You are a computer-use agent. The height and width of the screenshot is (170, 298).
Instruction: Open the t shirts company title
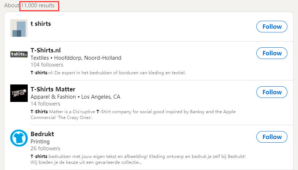(41, 24)
